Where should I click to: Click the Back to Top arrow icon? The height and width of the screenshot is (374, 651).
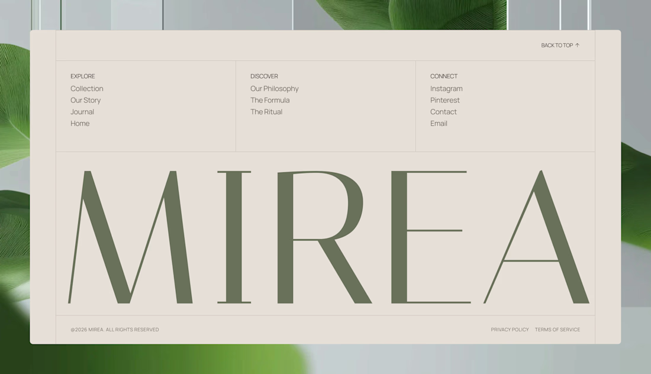(577, 45)
